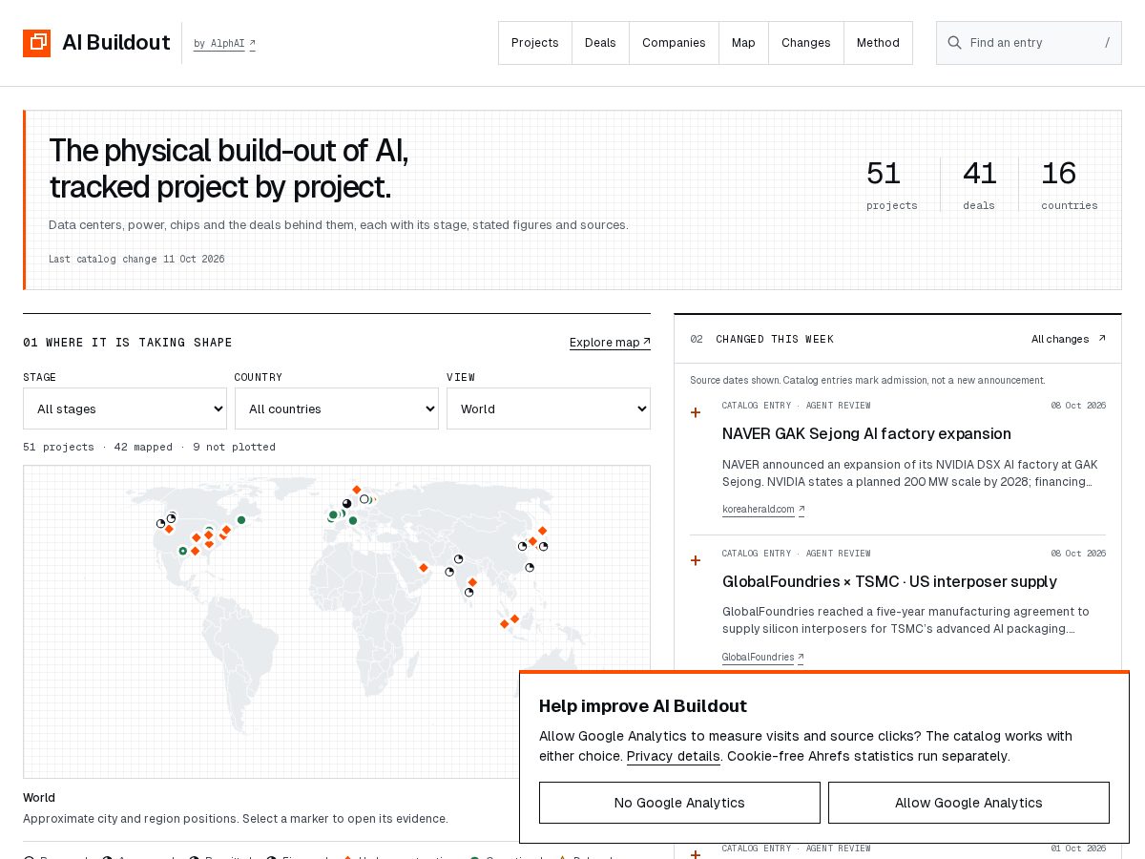Open the Deals section

click(600, 43)
